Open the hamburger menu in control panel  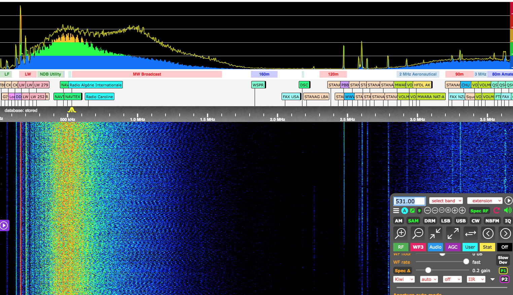point(396,211)
